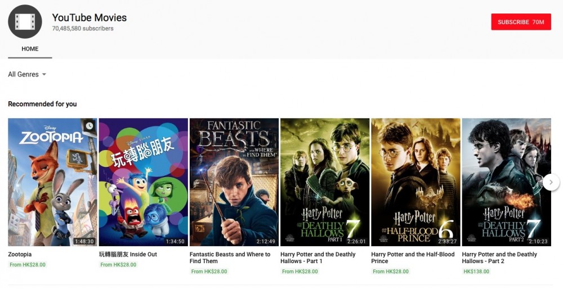Open the Half-Blood Prince poster thumbnail
The image size is (563, 289).
point(415,182)
